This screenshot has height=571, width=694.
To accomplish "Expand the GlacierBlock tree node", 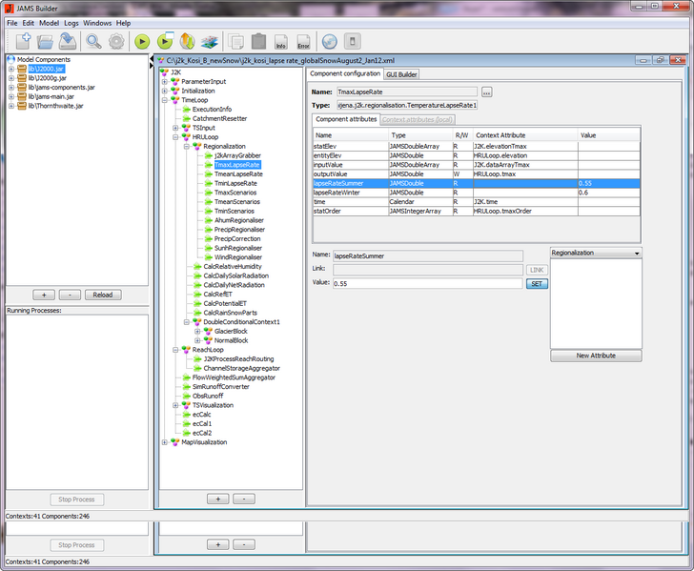I will pyautogui.click(x=197, y=331).
